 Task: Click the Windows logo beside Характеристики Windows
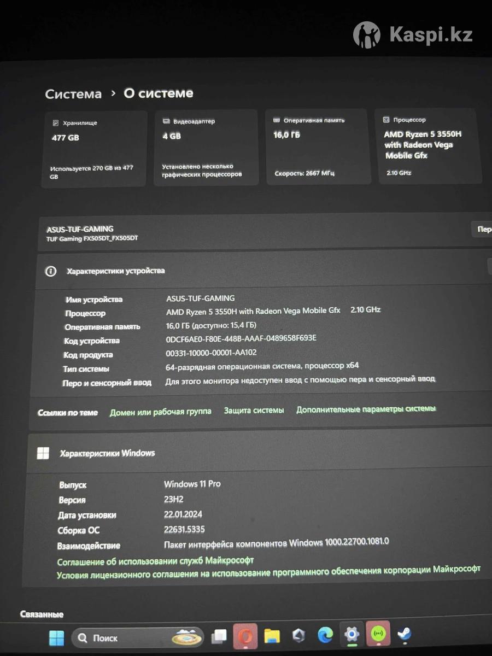tap(43, 453)
